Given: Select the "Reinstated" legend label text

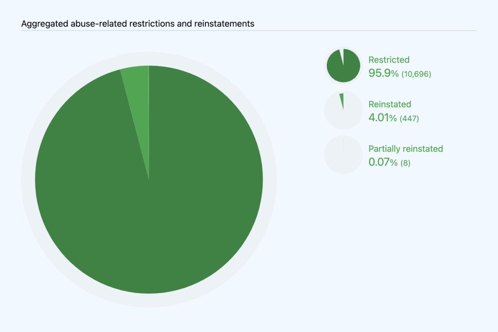Looking at the screenshot, I should (390, 104).
